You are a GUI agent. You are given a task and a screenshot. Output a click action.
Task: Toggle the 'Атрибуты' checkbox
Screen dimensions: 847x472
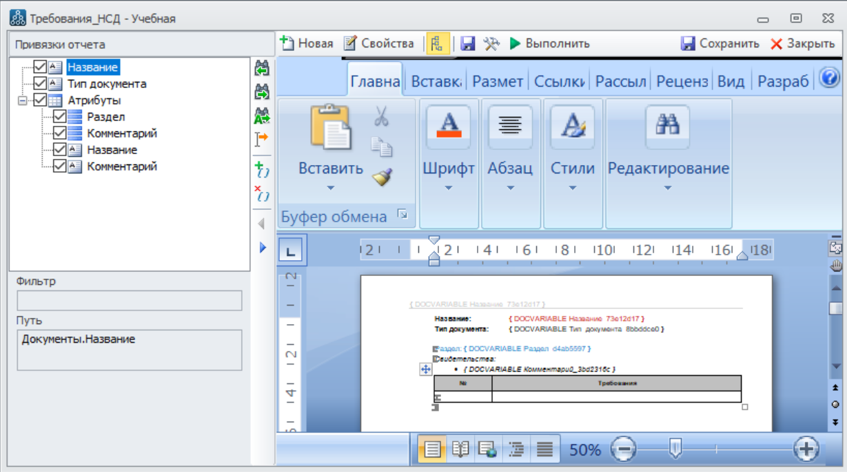tap(40, 100)
